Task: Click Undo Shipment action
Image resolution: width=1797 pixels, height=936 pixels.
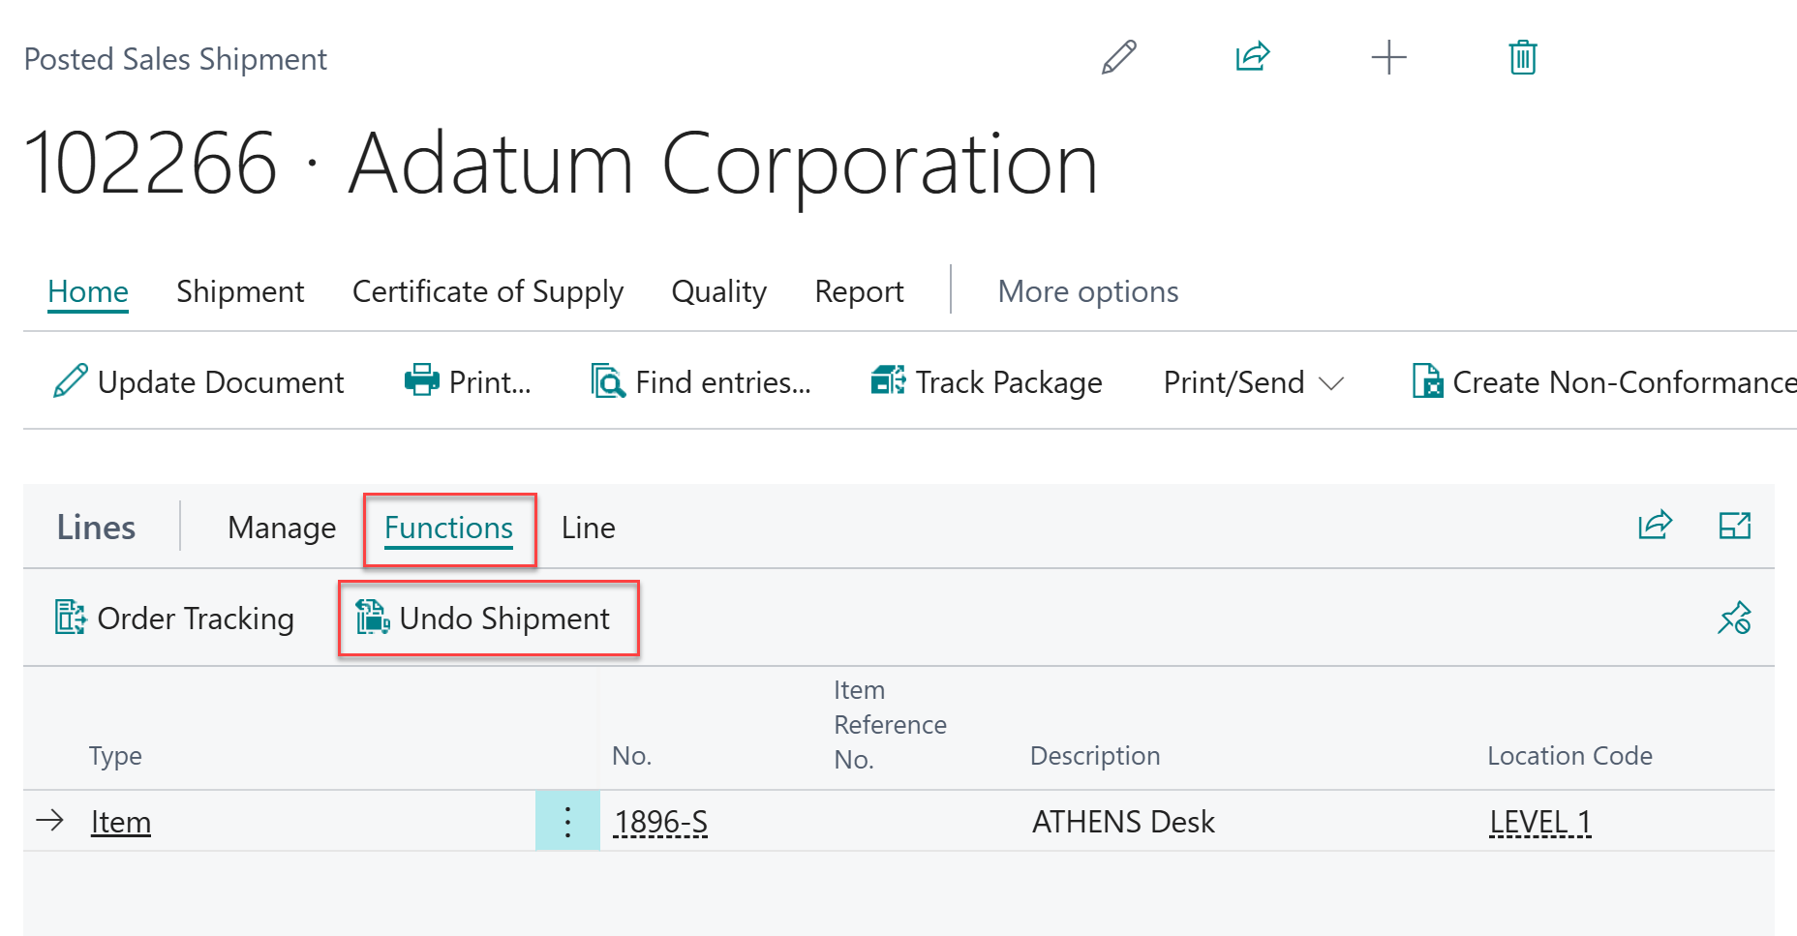Action: tap(483, 618)
